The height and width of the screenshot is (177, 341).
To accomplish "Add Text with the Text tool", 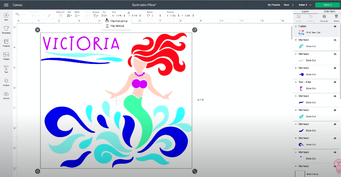I will point(6,69).
